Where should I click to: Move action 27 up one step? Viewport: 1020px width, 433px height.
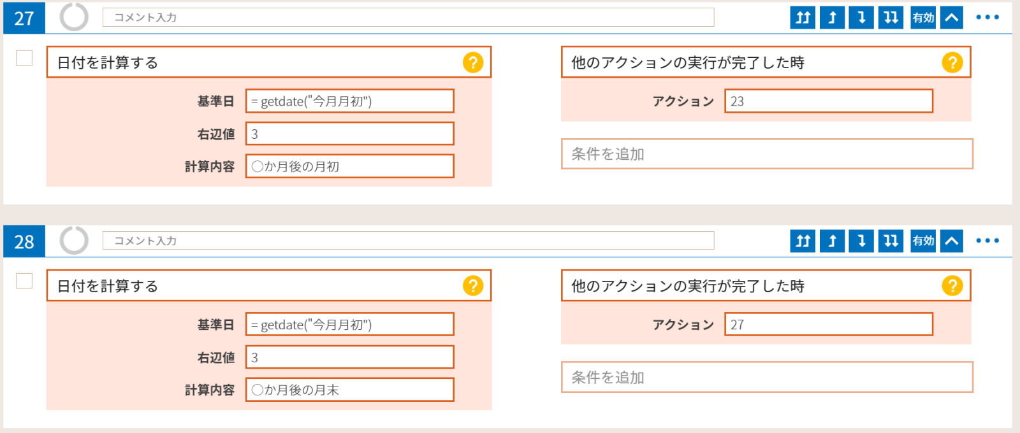(832, 18)
